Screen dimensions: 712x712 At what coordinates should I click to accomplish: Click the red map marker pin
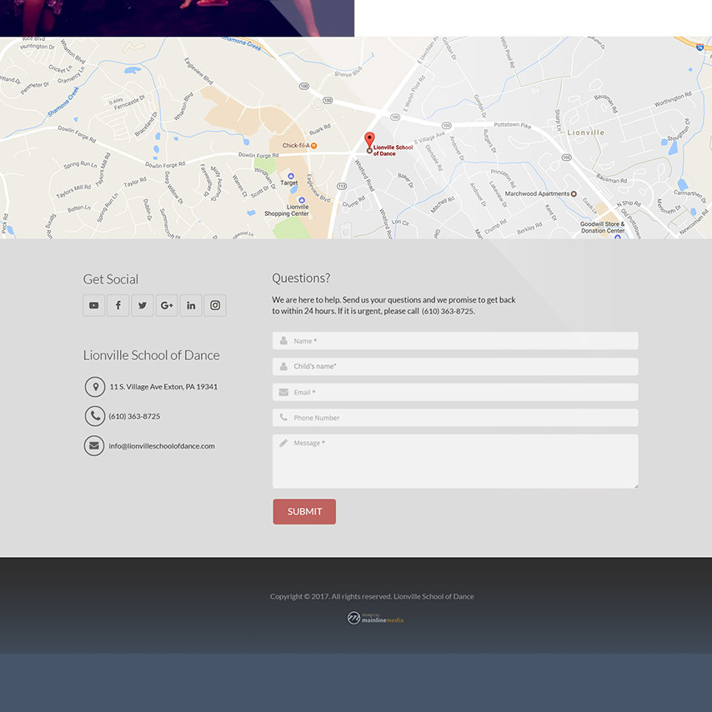click(x=369, y=140)
